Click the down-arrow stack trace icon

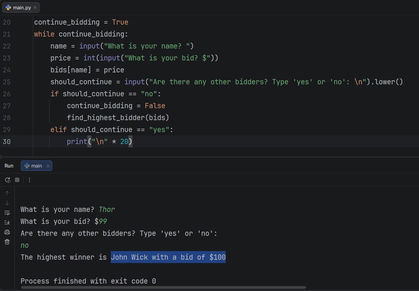click(x=7, y=203)
